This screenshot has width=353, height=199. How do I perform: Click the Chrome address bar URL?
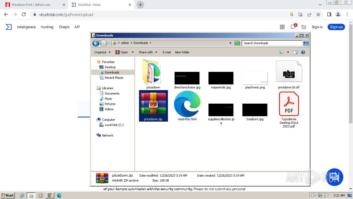[66, 15]
